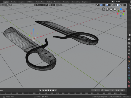Open the Render properties tab
Viewport: 131px width, 98px height.
coord(129,43)
